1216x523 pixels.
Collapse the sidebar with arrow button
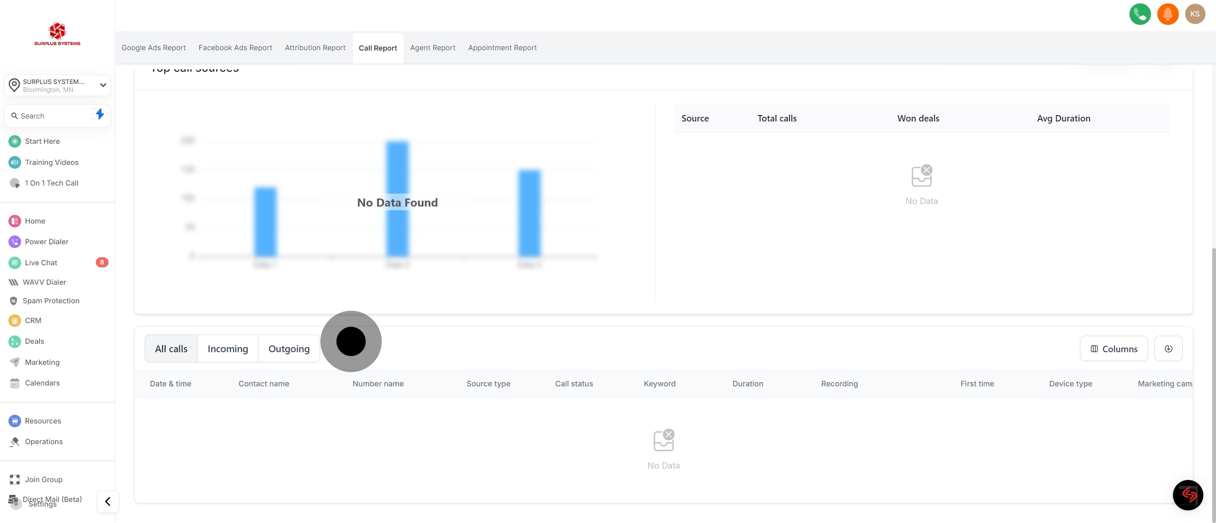108,501
